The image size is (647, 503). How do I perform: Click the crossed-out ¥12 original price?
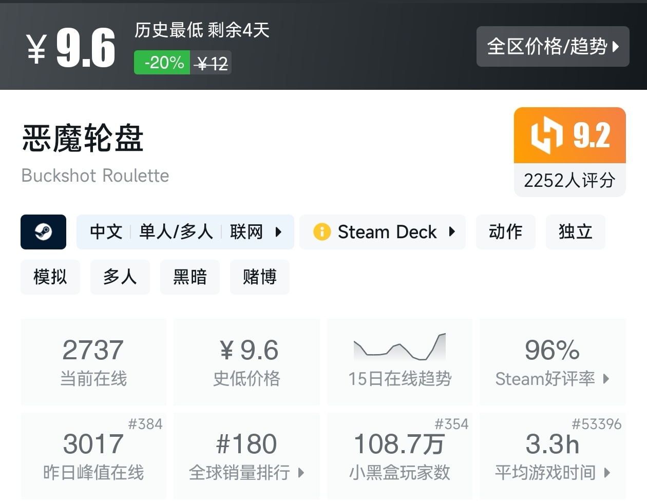[212, 63]
